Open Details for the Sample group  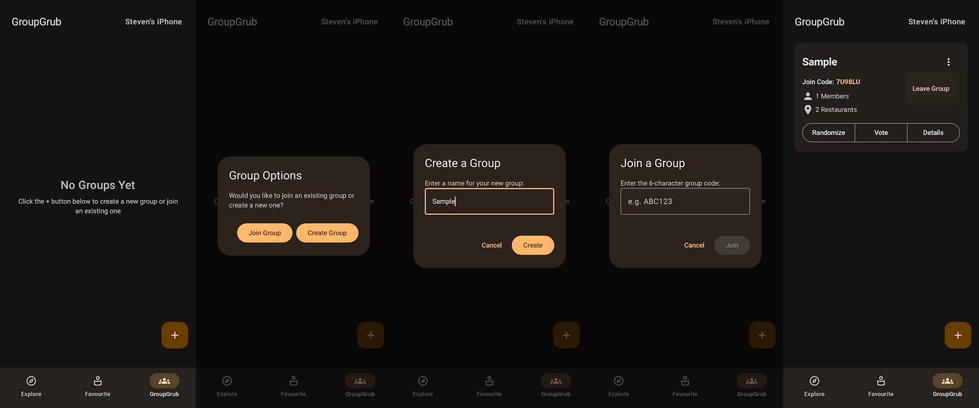933,132
